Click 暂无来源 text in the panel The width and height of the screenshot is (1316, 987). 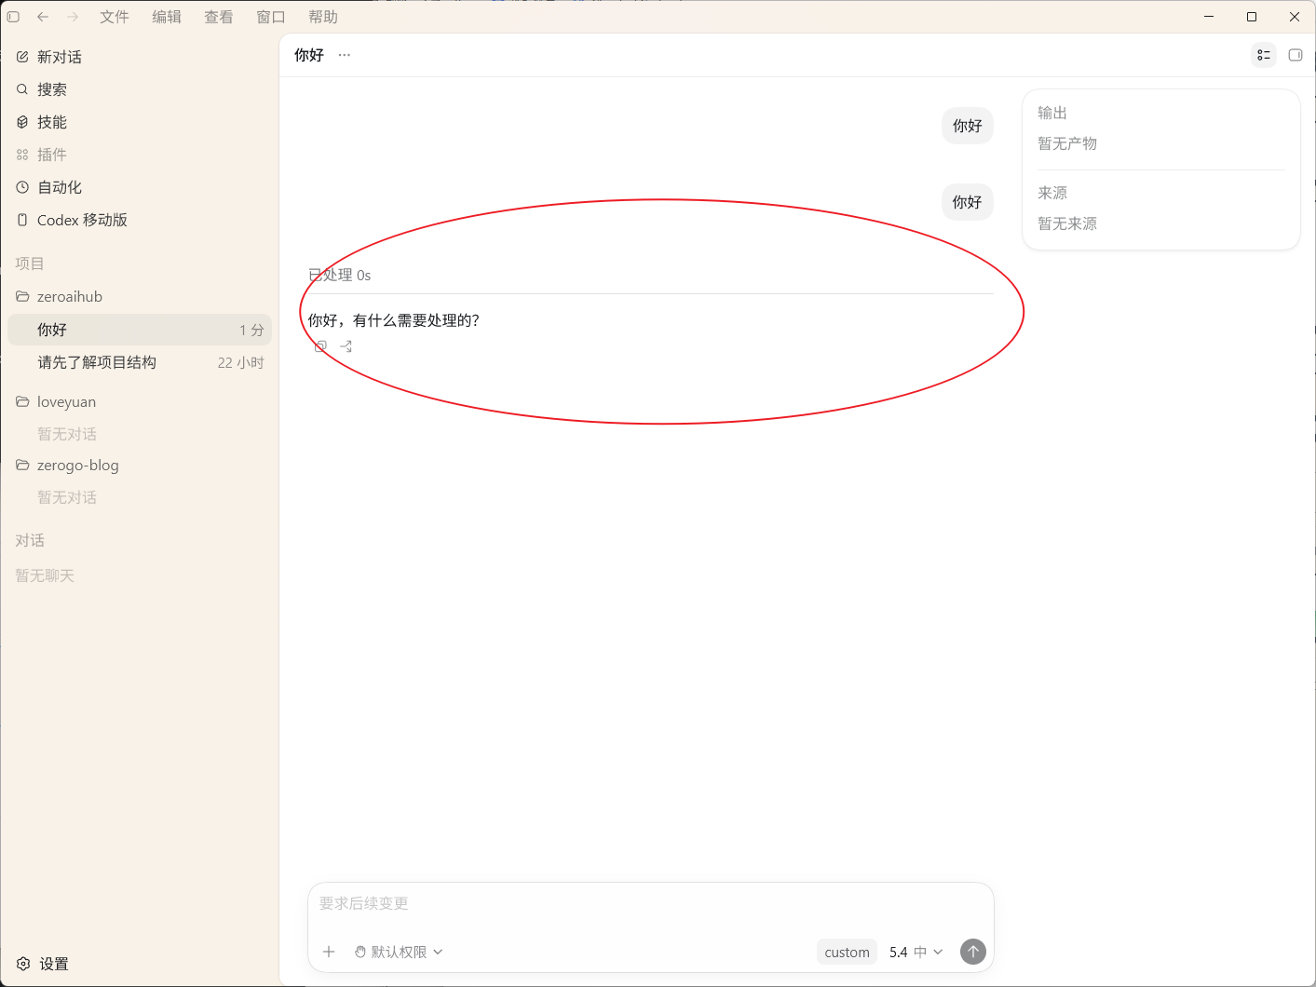pyautogui.click(x=1067, y=223)
